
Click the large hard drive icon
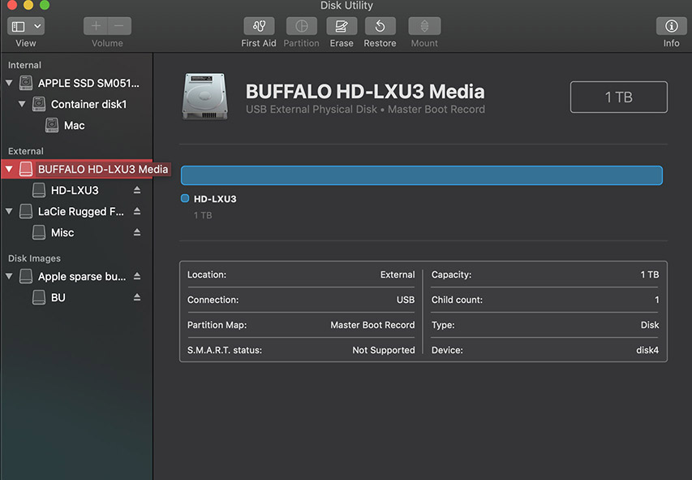click(205, 97)
